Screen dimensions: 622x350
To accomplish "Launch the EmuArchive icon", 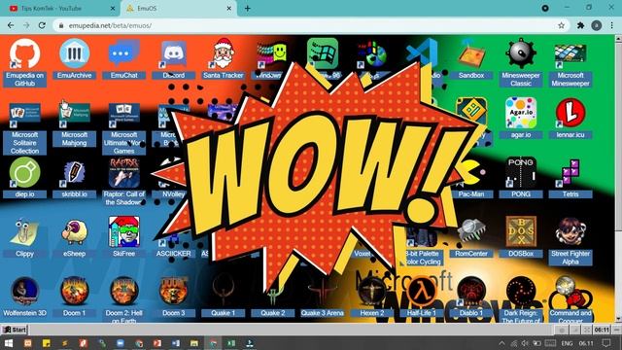I will (74, 58).
